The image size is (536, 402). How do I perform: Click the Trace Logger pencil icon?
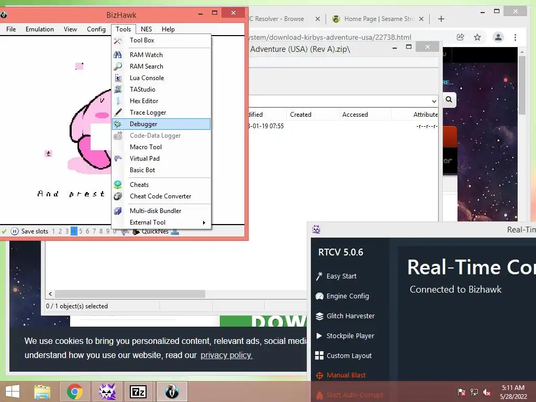tap(118, 113)
